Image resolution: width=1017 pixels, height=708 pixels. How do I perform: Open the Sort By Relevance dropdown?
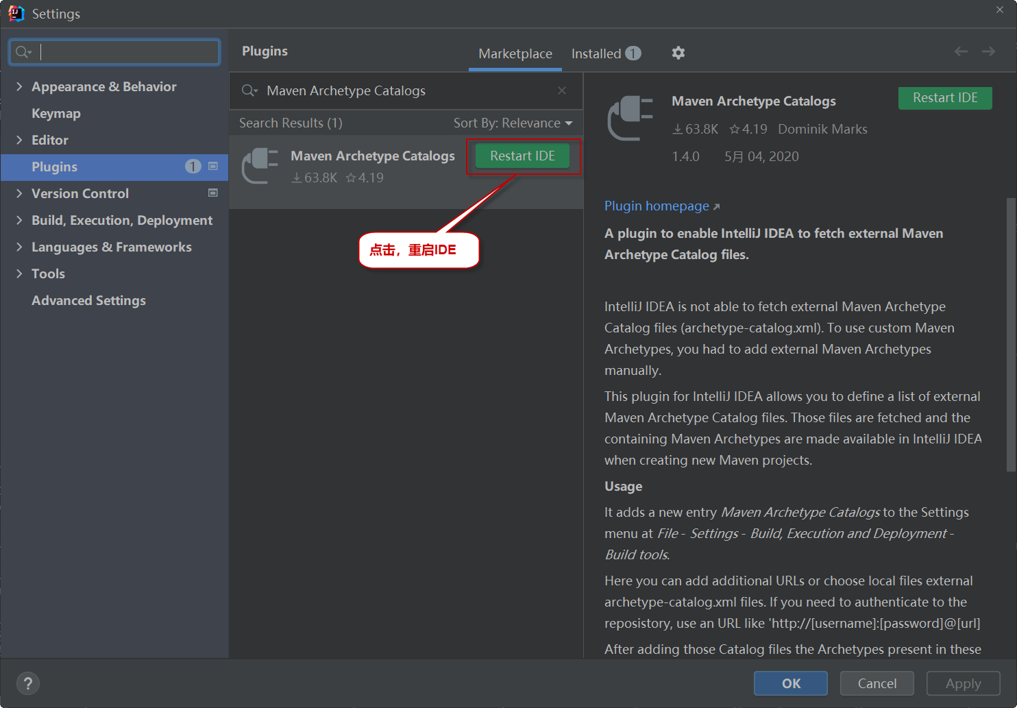(x=513, y=123)
